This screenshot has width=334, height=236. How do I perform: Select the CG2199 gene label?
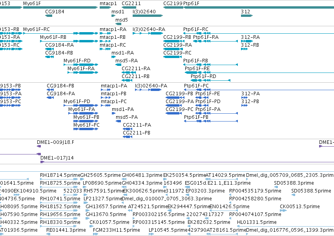coord(173,4)
